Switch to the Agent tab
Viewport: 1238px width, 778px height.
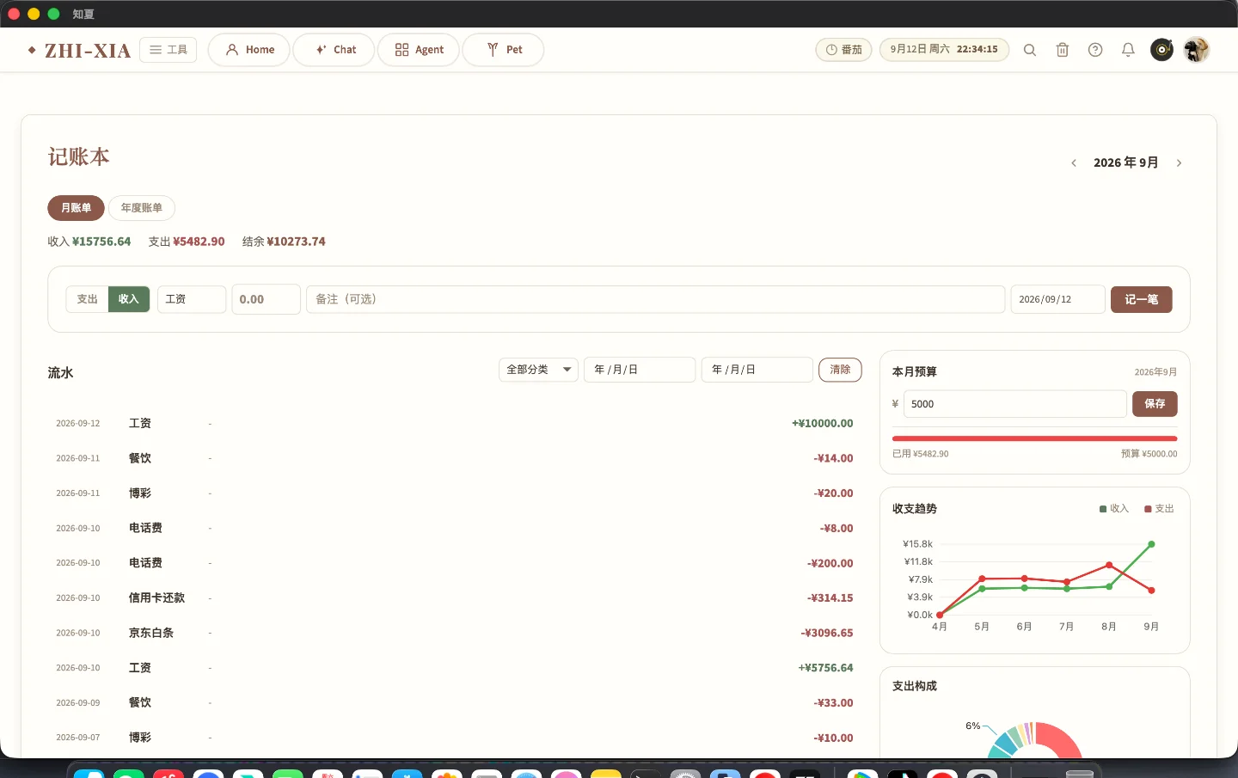(419, 50)
